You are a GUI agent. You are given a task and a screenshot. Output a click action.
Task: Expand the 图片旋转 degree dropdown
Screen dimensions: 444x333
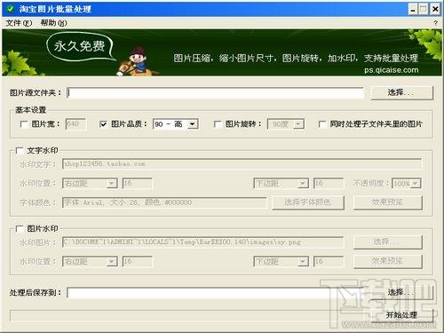click(298, 124)
